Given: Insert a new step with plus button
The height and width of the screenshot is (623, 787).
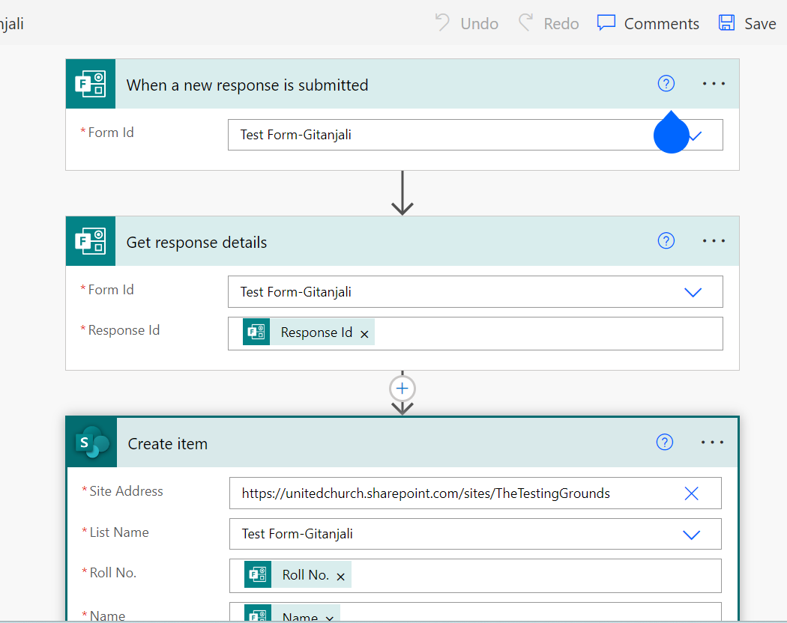Looking at the screenshot, I should pyautogui.click(x=402, y=389).
